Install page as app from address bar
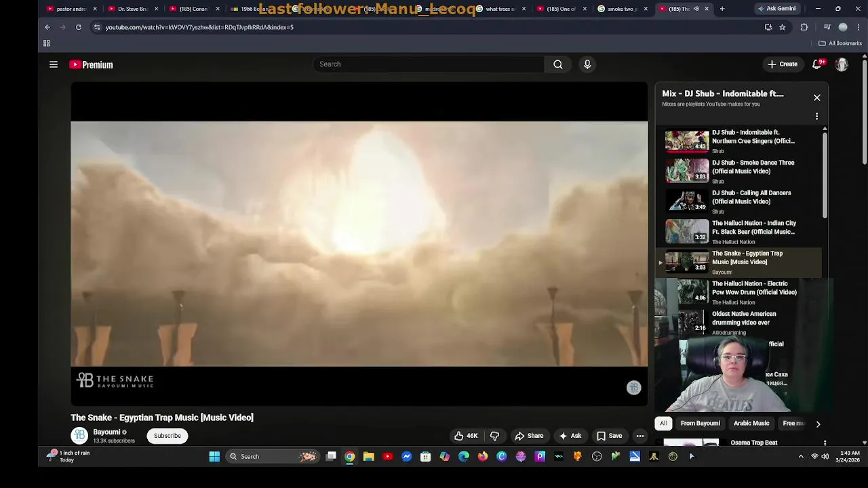Screen dimensions: 868x488 768,27
